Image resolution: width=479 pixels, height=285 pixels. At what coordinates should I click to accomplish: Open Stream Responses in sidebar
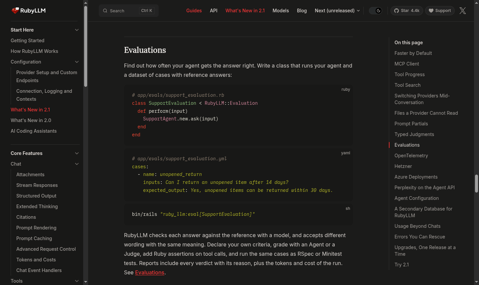click(37, 185)
